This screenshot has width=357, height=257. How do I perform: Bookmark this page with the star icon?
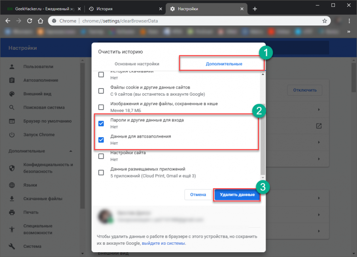tap(325, 21)
